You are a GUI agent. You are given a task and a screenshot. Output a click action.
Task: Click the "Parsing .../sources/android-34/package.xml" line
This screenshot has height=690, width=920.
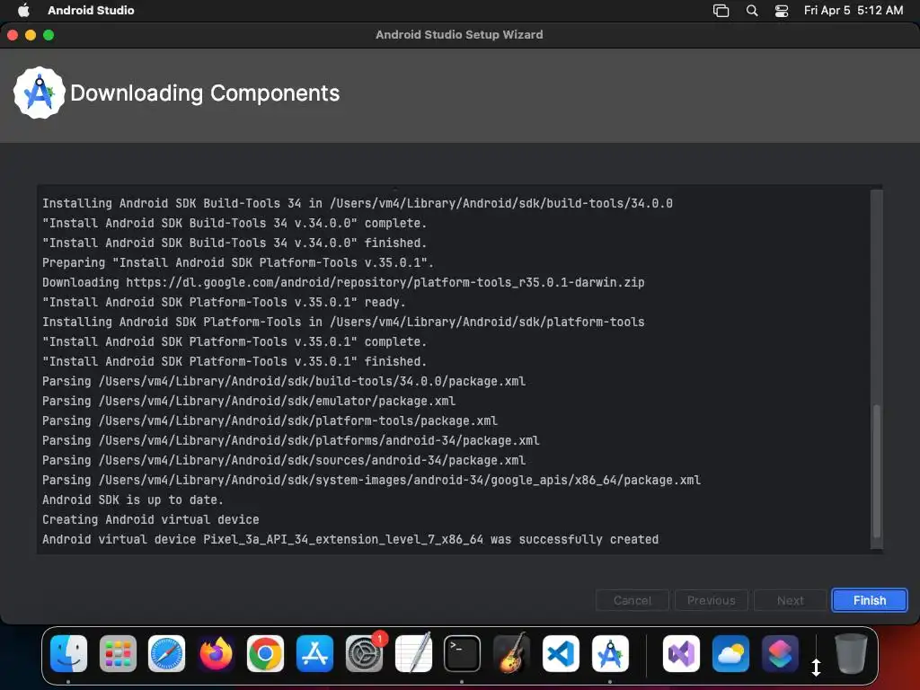point(284,460)
